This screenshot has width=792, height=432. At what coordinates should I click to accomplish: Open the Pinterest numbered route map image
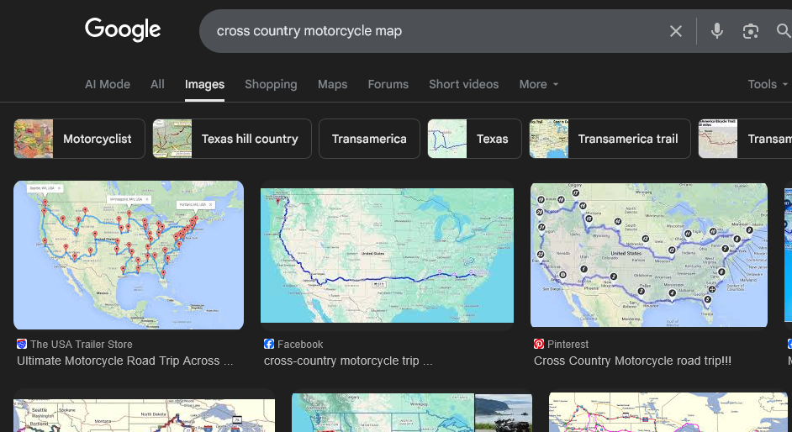point(648,255)
